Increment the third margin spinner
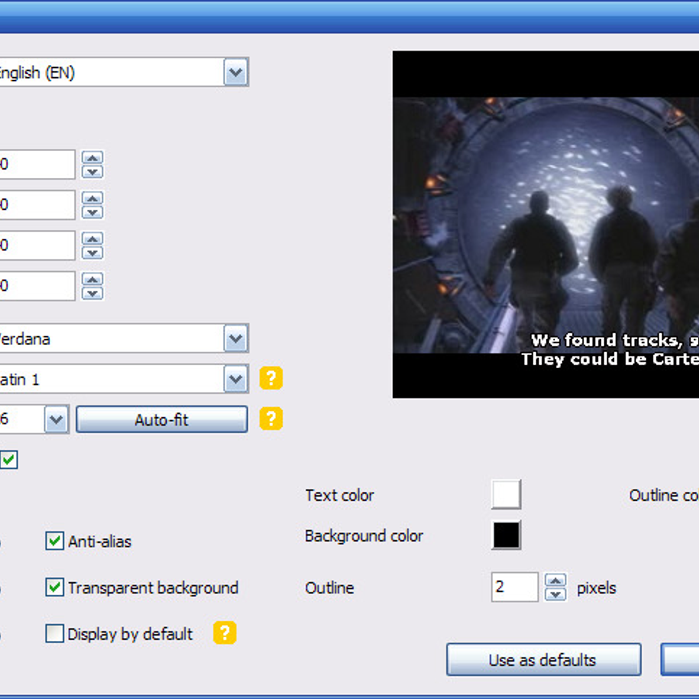Viewport: 699px width, 699px height. coord(92,239)
